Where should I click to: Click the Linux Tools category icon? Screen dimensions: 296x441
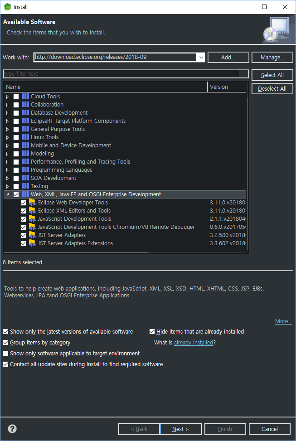tap(25, 137)
